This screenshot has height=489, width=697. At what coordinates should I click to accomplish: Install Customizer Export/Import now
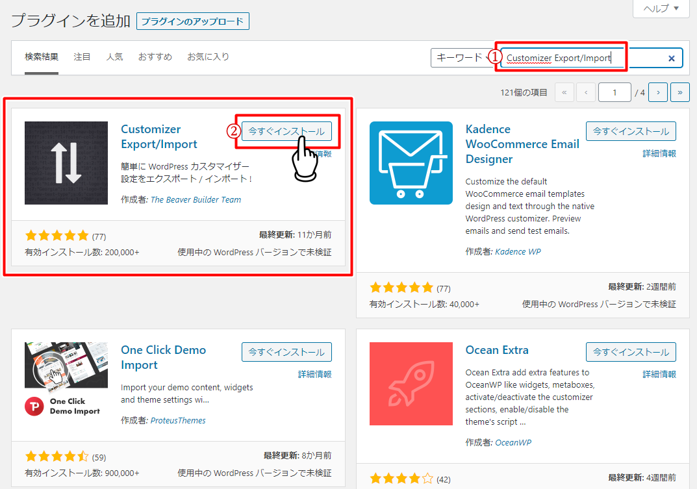[x=286, y=131]
